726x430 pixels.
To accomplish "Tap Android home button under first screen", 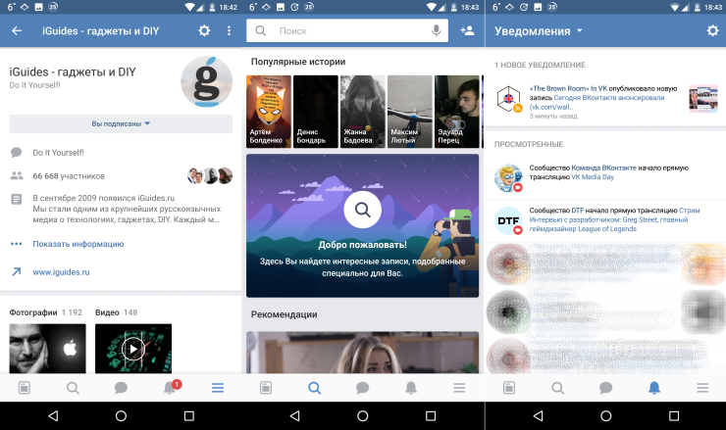I will 121,415.
